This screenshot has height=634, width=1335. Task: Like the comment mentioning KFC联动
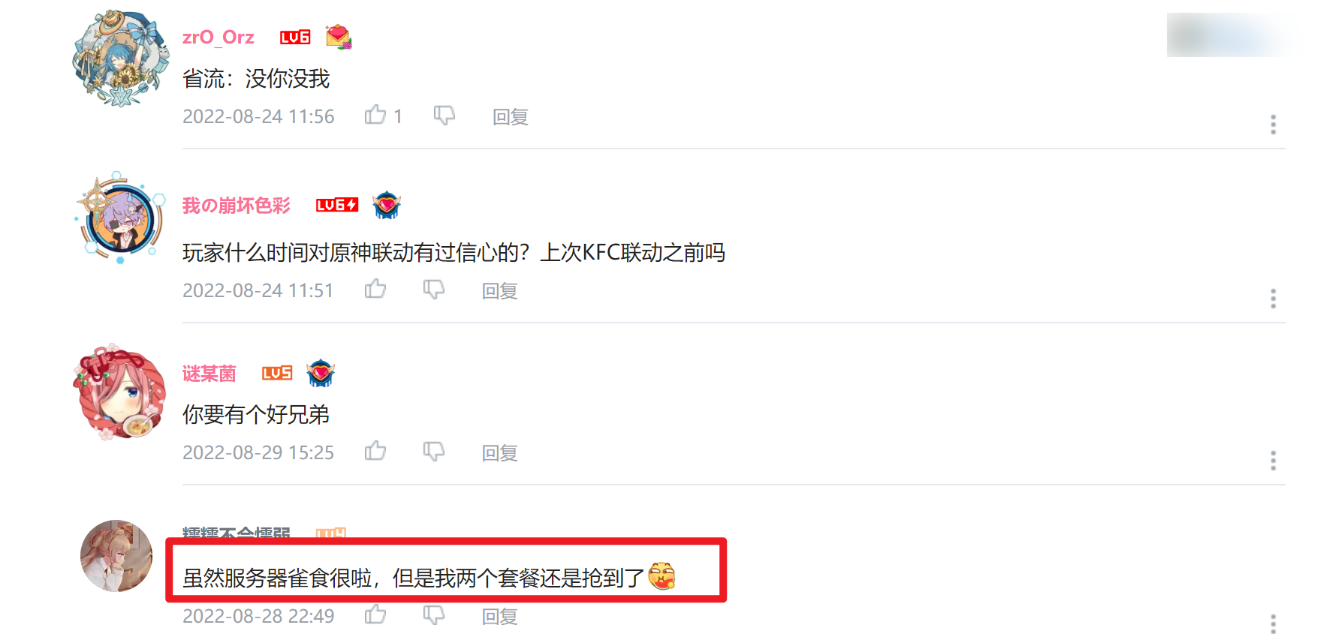[x=375, y=290]
